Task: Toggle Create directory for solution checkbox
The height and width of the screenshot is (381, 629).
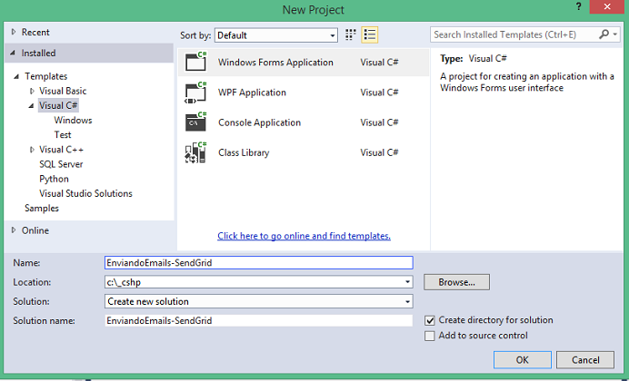Action: (x=430, y=320)
